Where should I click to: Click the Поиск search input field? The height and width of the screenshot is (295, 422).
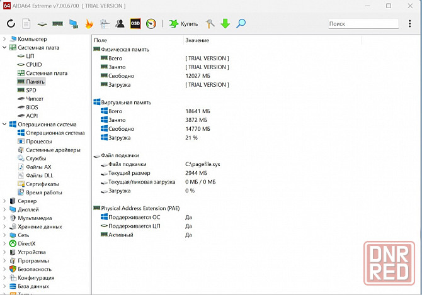pos(362,24)
